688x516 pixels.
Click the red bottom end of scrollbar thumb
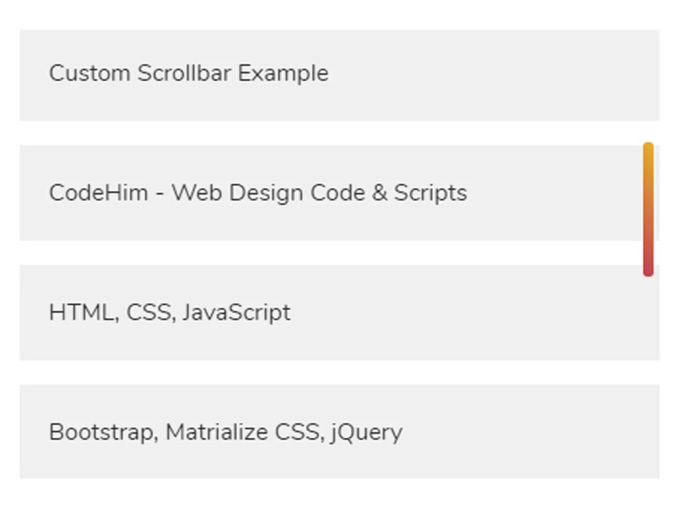click(648, 270)
